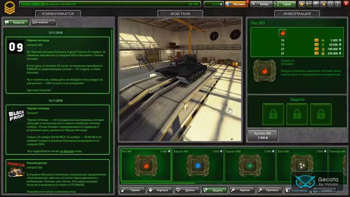Click the large fire module icon in info

(265, 71)
